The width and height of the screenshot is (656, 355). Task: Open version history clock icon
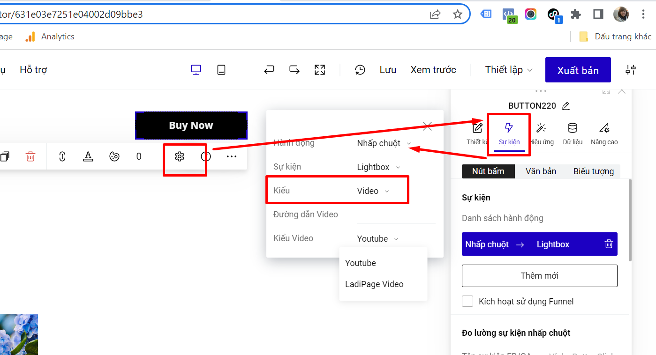360,70
